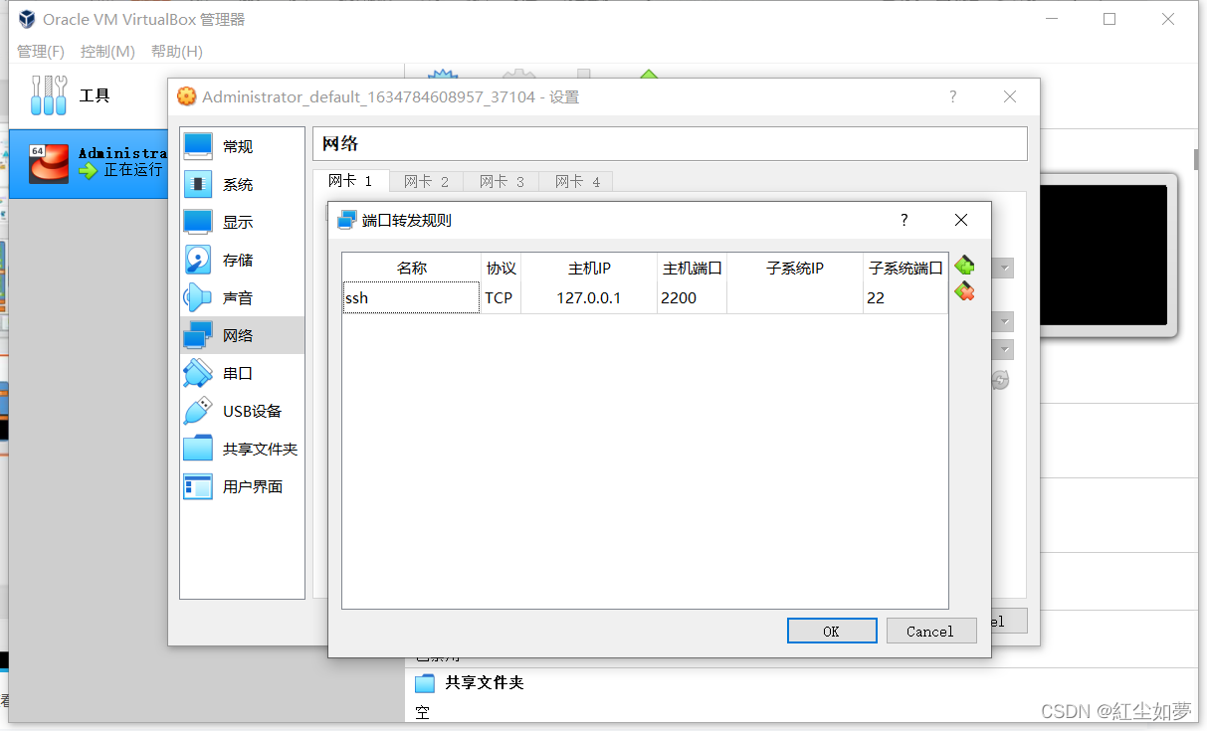1207x731 pixels.
Task: Click the 子系统端口 column header
Action: click(905, 268)
